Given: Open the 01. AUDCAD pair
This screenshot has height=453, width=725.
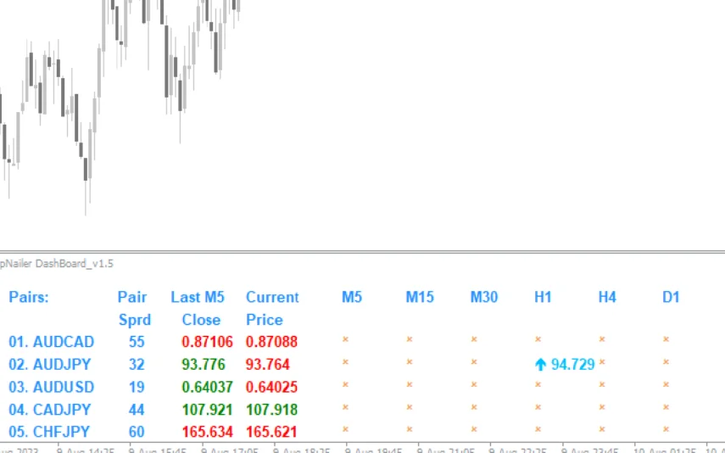Looking at the screenshot, I should [x=52, y=342].
